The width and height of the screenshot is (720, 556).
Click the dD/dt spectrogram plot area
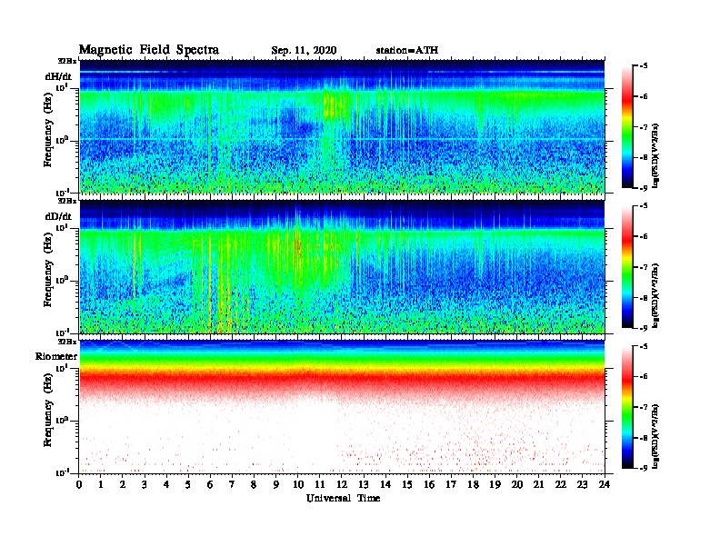[x=342, y=266]
